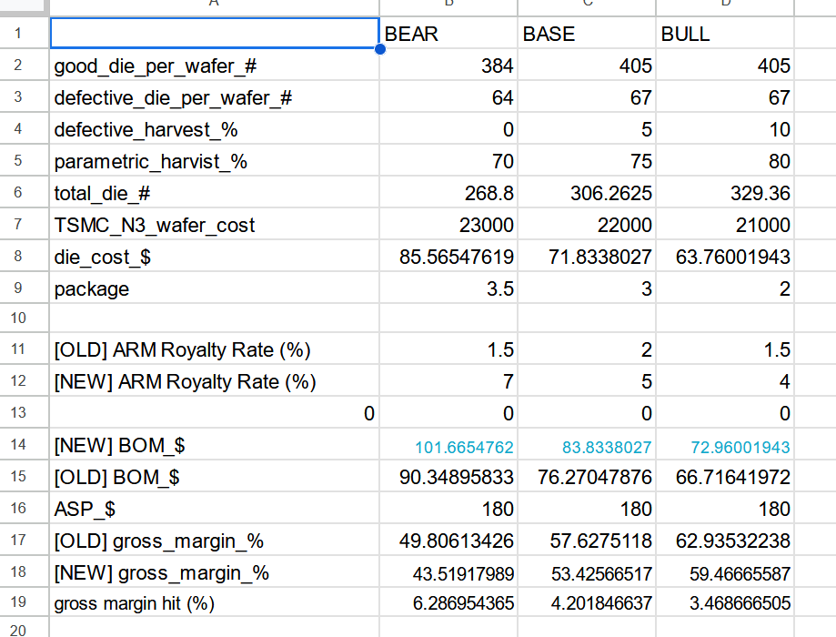Click the blue BOM value 72.96001943

(725, 445)
